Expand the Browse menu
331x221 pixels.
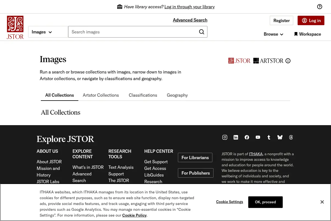pyautogui.click(x=273, y=34)
